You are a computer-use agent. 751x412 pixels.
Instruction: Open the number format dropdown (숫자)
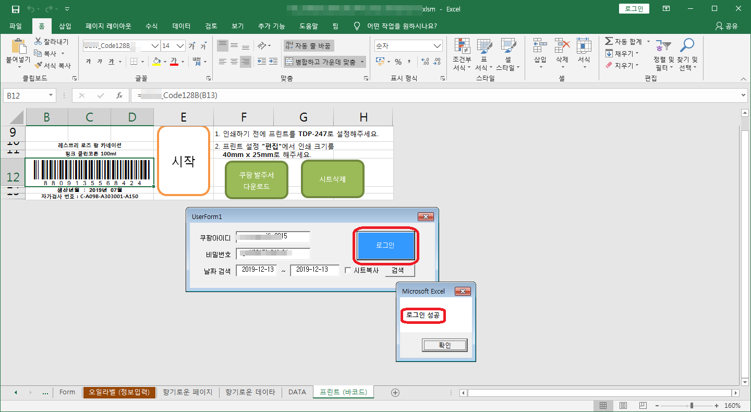(x=437, y=46)
